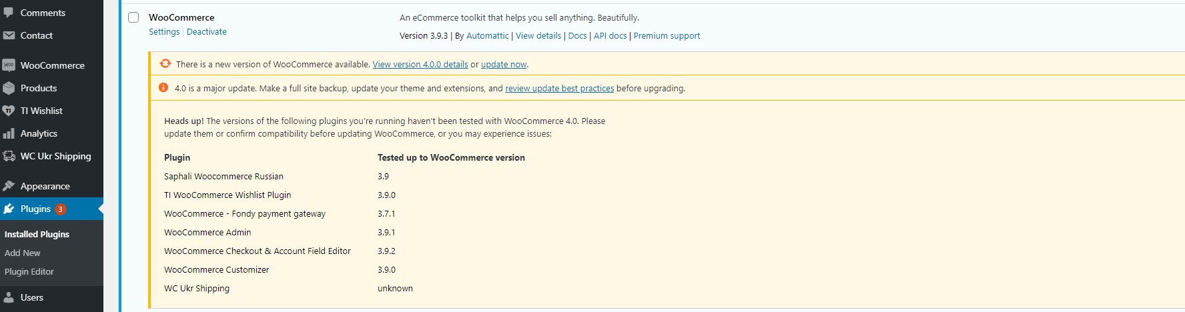Viewport: 1185px width, 312px height.
Task: Open WooCommerce plugin Settings link
Action: (164, 31)
